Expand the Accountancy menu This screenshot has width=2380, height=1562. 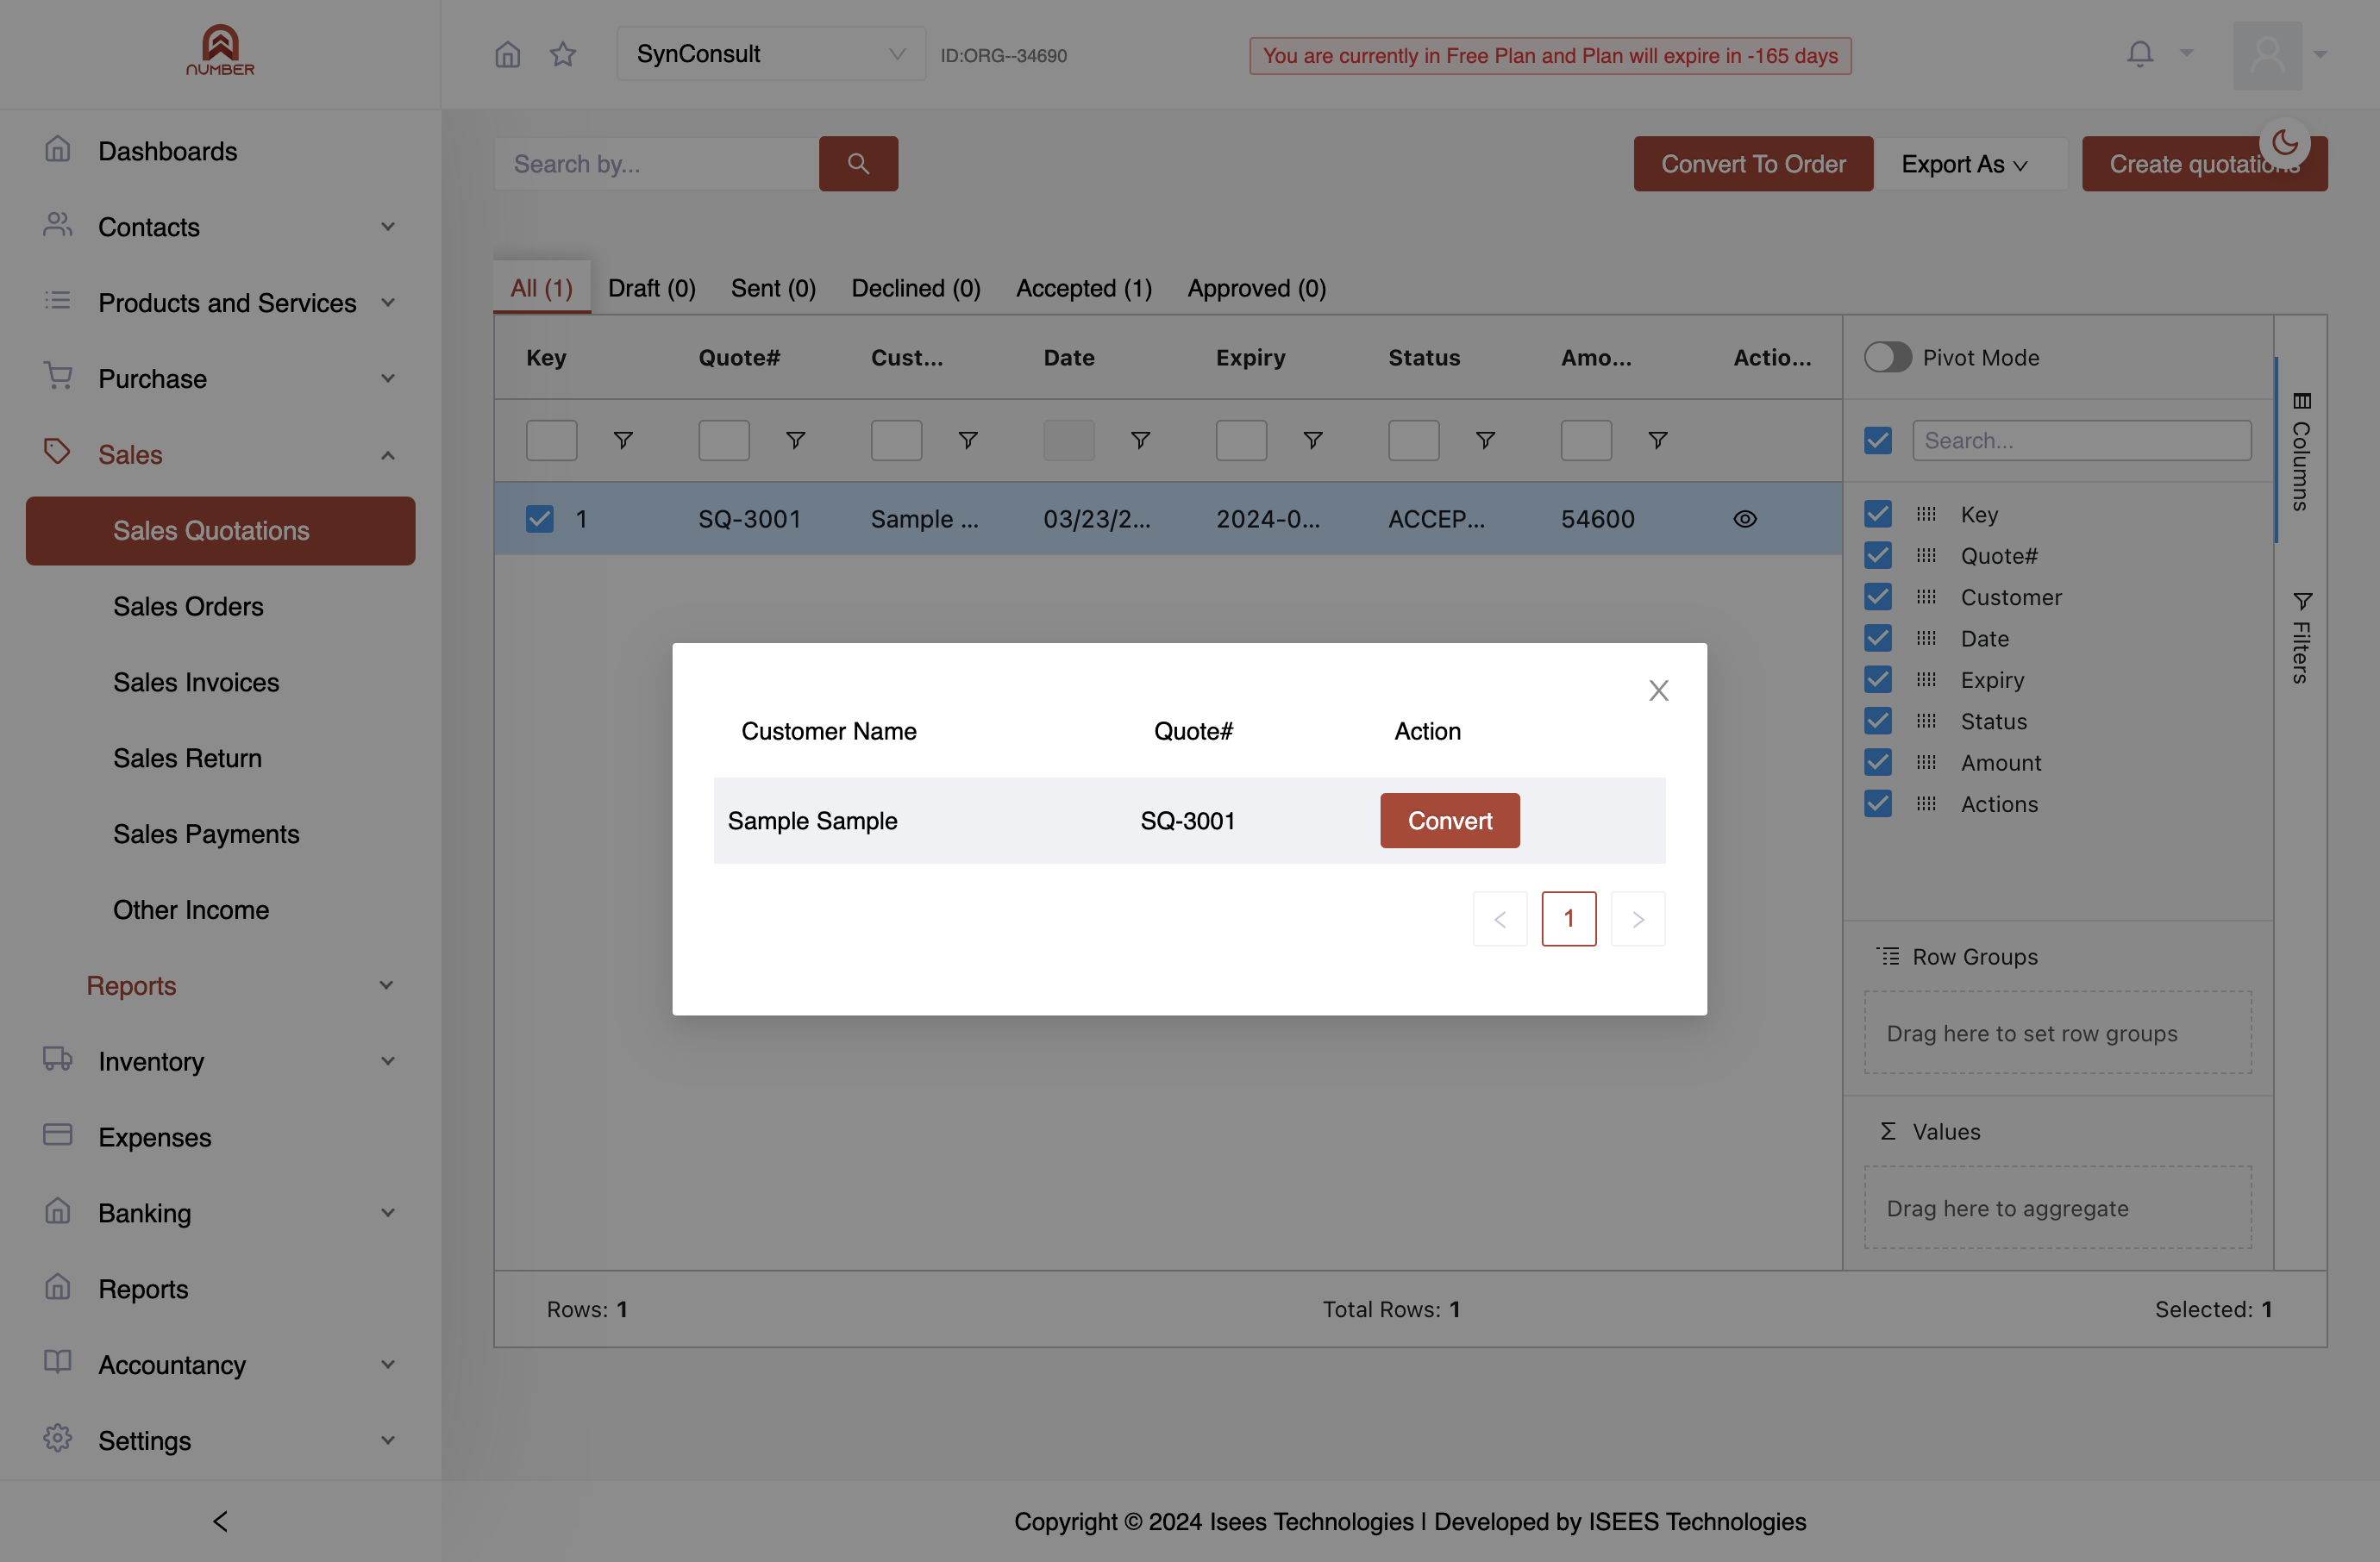(x=220, y=1365)
